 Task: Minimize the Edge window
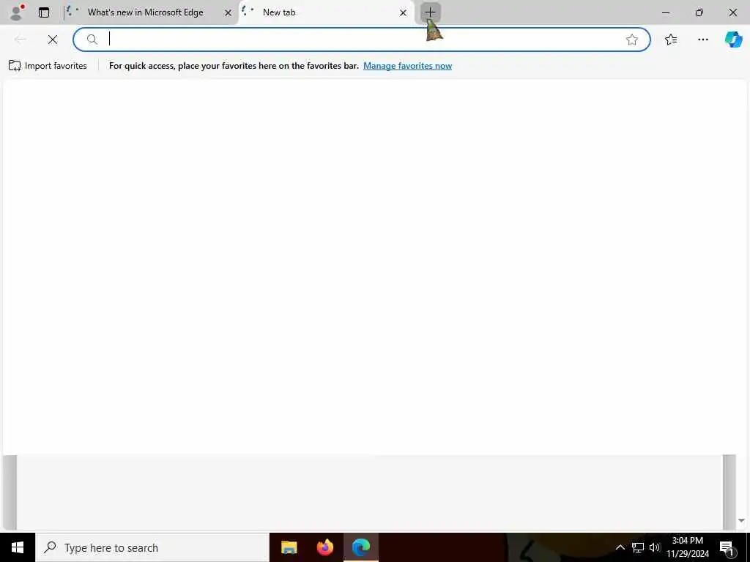point(665,12)
